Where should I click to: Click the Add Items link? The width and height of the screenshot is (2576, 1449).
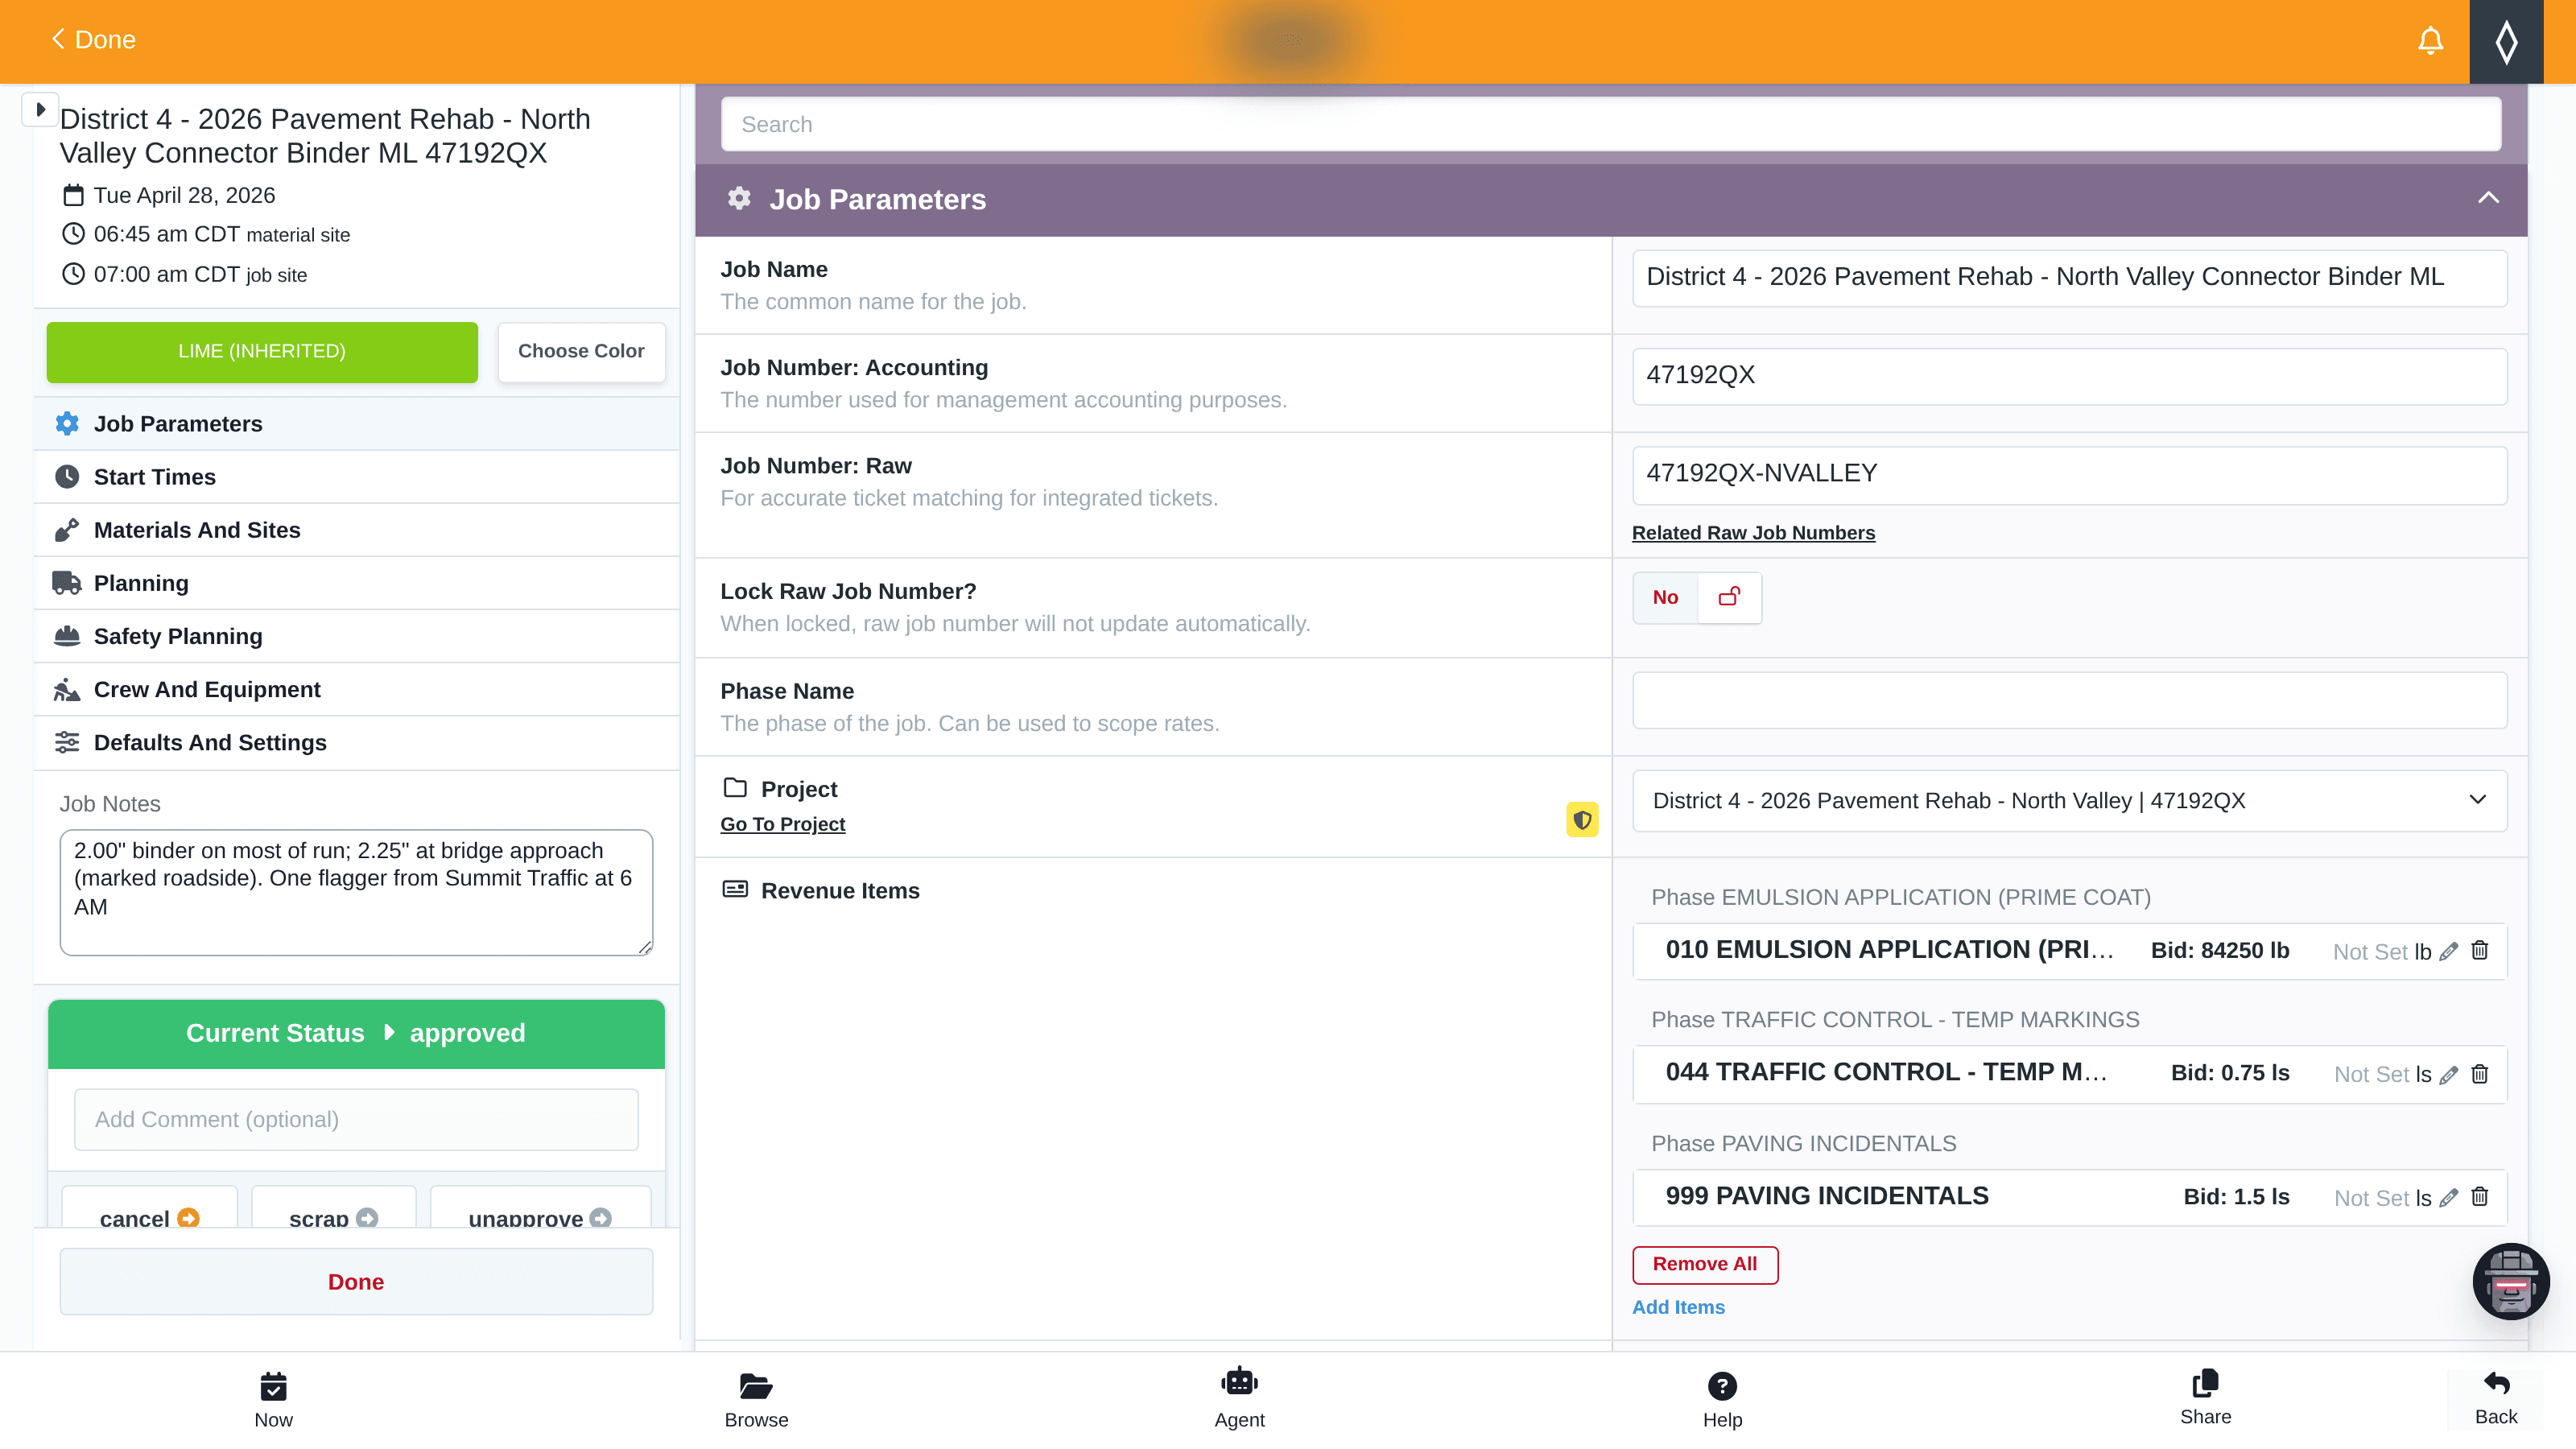coord(1678,1308)
